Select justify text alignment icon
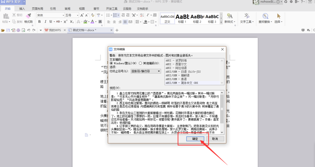The width and height of the screenshot is (315, 167). pos(125,22)
